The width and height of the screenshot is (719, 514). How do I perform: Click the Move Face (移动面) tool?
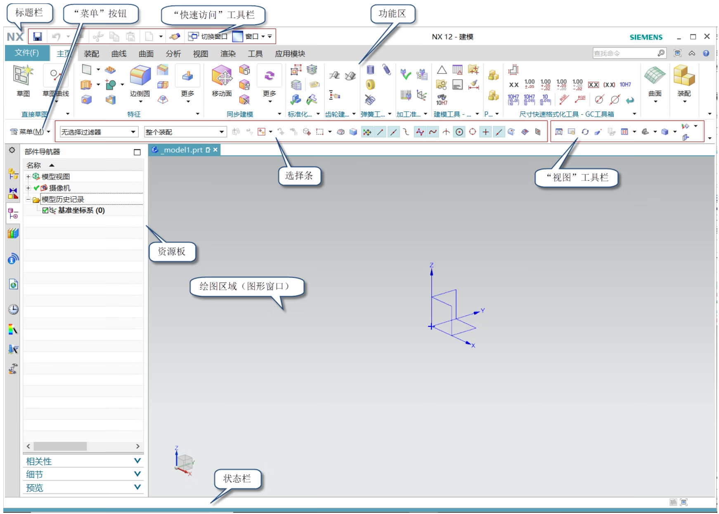pos(222,80)
